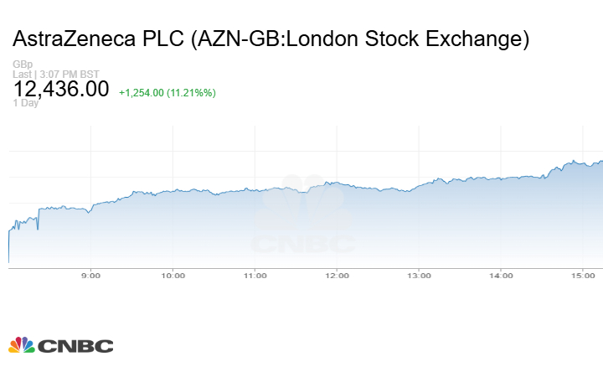Click the price line above the 13:00 mark
This screenshot has height=377, width=603.
419,185
